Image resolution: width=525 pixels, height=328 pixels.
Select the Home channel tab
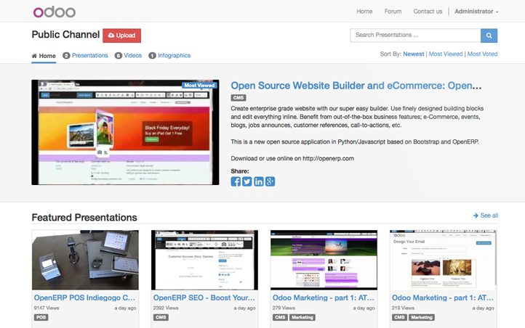(x=44, y=56)
